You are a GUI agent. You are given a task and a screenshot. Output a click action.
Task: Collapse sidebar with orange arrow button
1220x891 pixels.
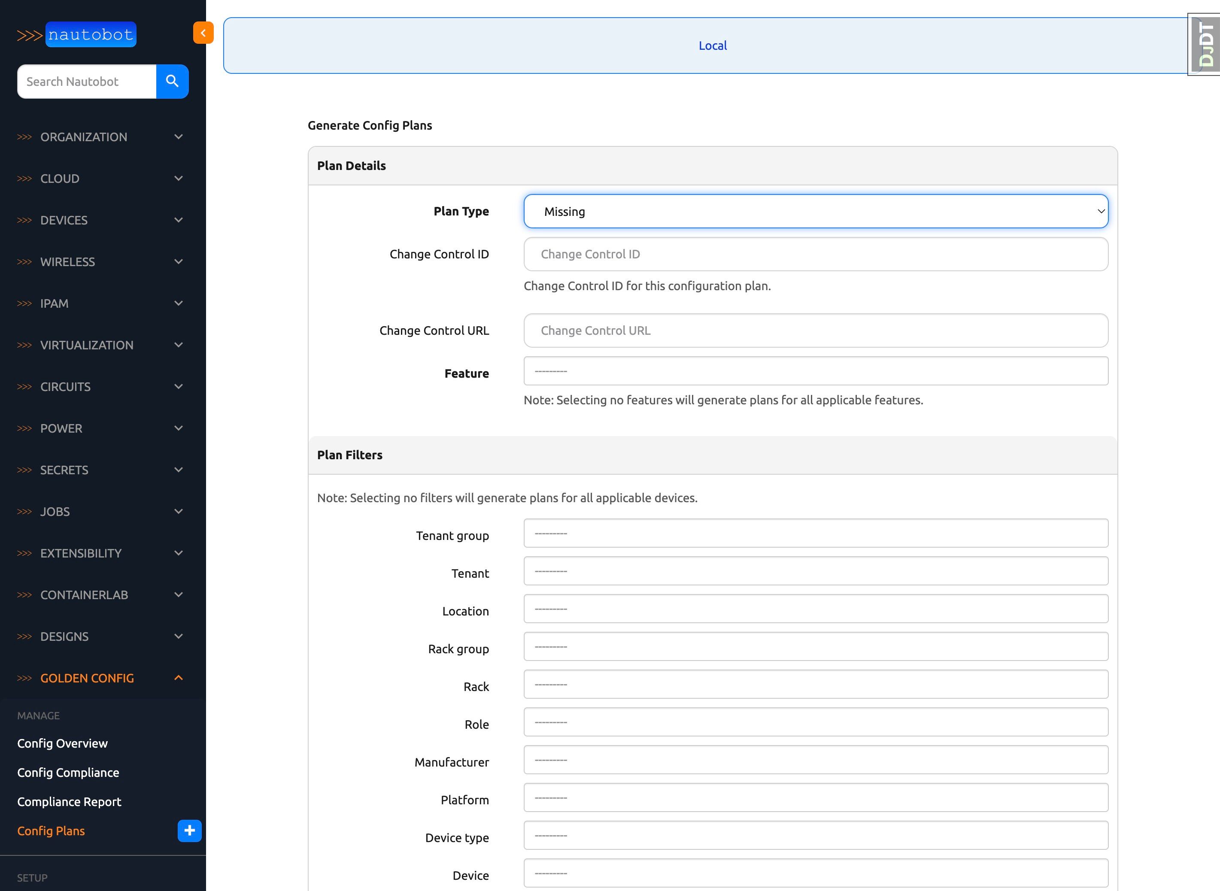pos(203,33)
